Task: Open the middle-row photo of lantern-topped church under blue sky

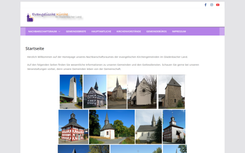Action: coord(174,127)
